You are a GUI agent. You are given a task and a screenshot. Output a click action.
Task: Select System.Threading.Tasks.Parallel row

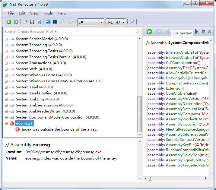[x=51, y=57]
